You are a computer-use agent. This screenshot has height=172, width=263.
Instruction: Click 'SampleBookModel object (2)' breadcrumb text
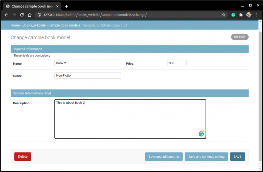pos(105,25)
